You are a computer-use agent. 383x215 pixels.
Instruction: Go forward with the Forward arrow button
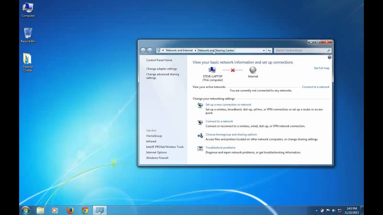coord(150,50)
